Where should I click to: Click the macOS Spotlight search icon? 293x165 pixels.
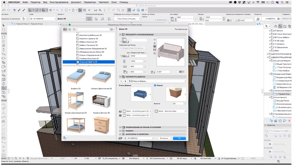(282, 2)
